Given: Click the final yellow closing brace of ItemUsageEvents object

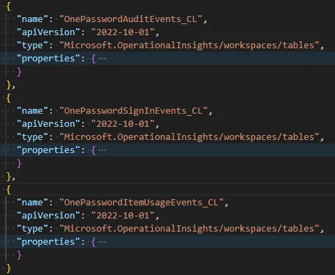Looking at the screenshot, I should click(x=9, y=268).
